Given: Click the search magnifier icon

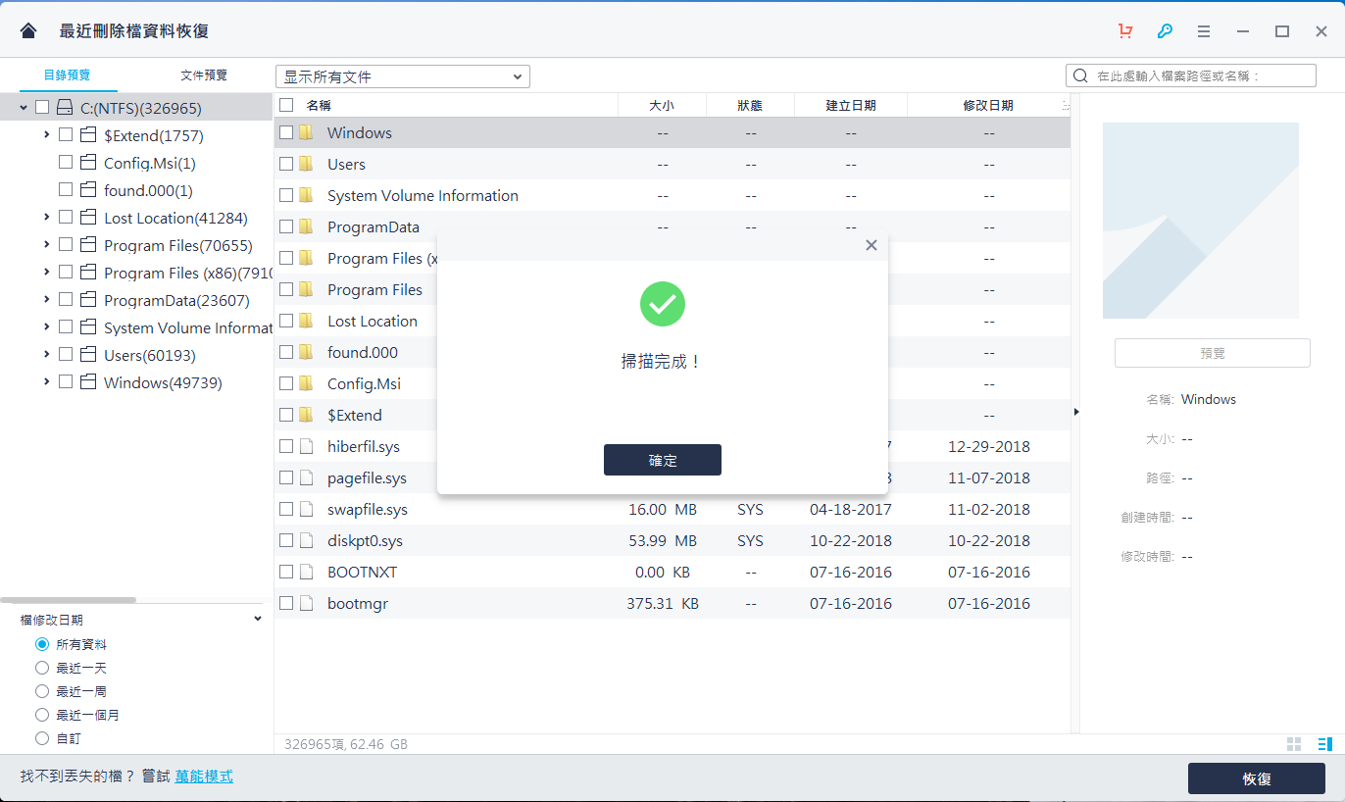Looking at the screenshot, I should coord(1079,75).
